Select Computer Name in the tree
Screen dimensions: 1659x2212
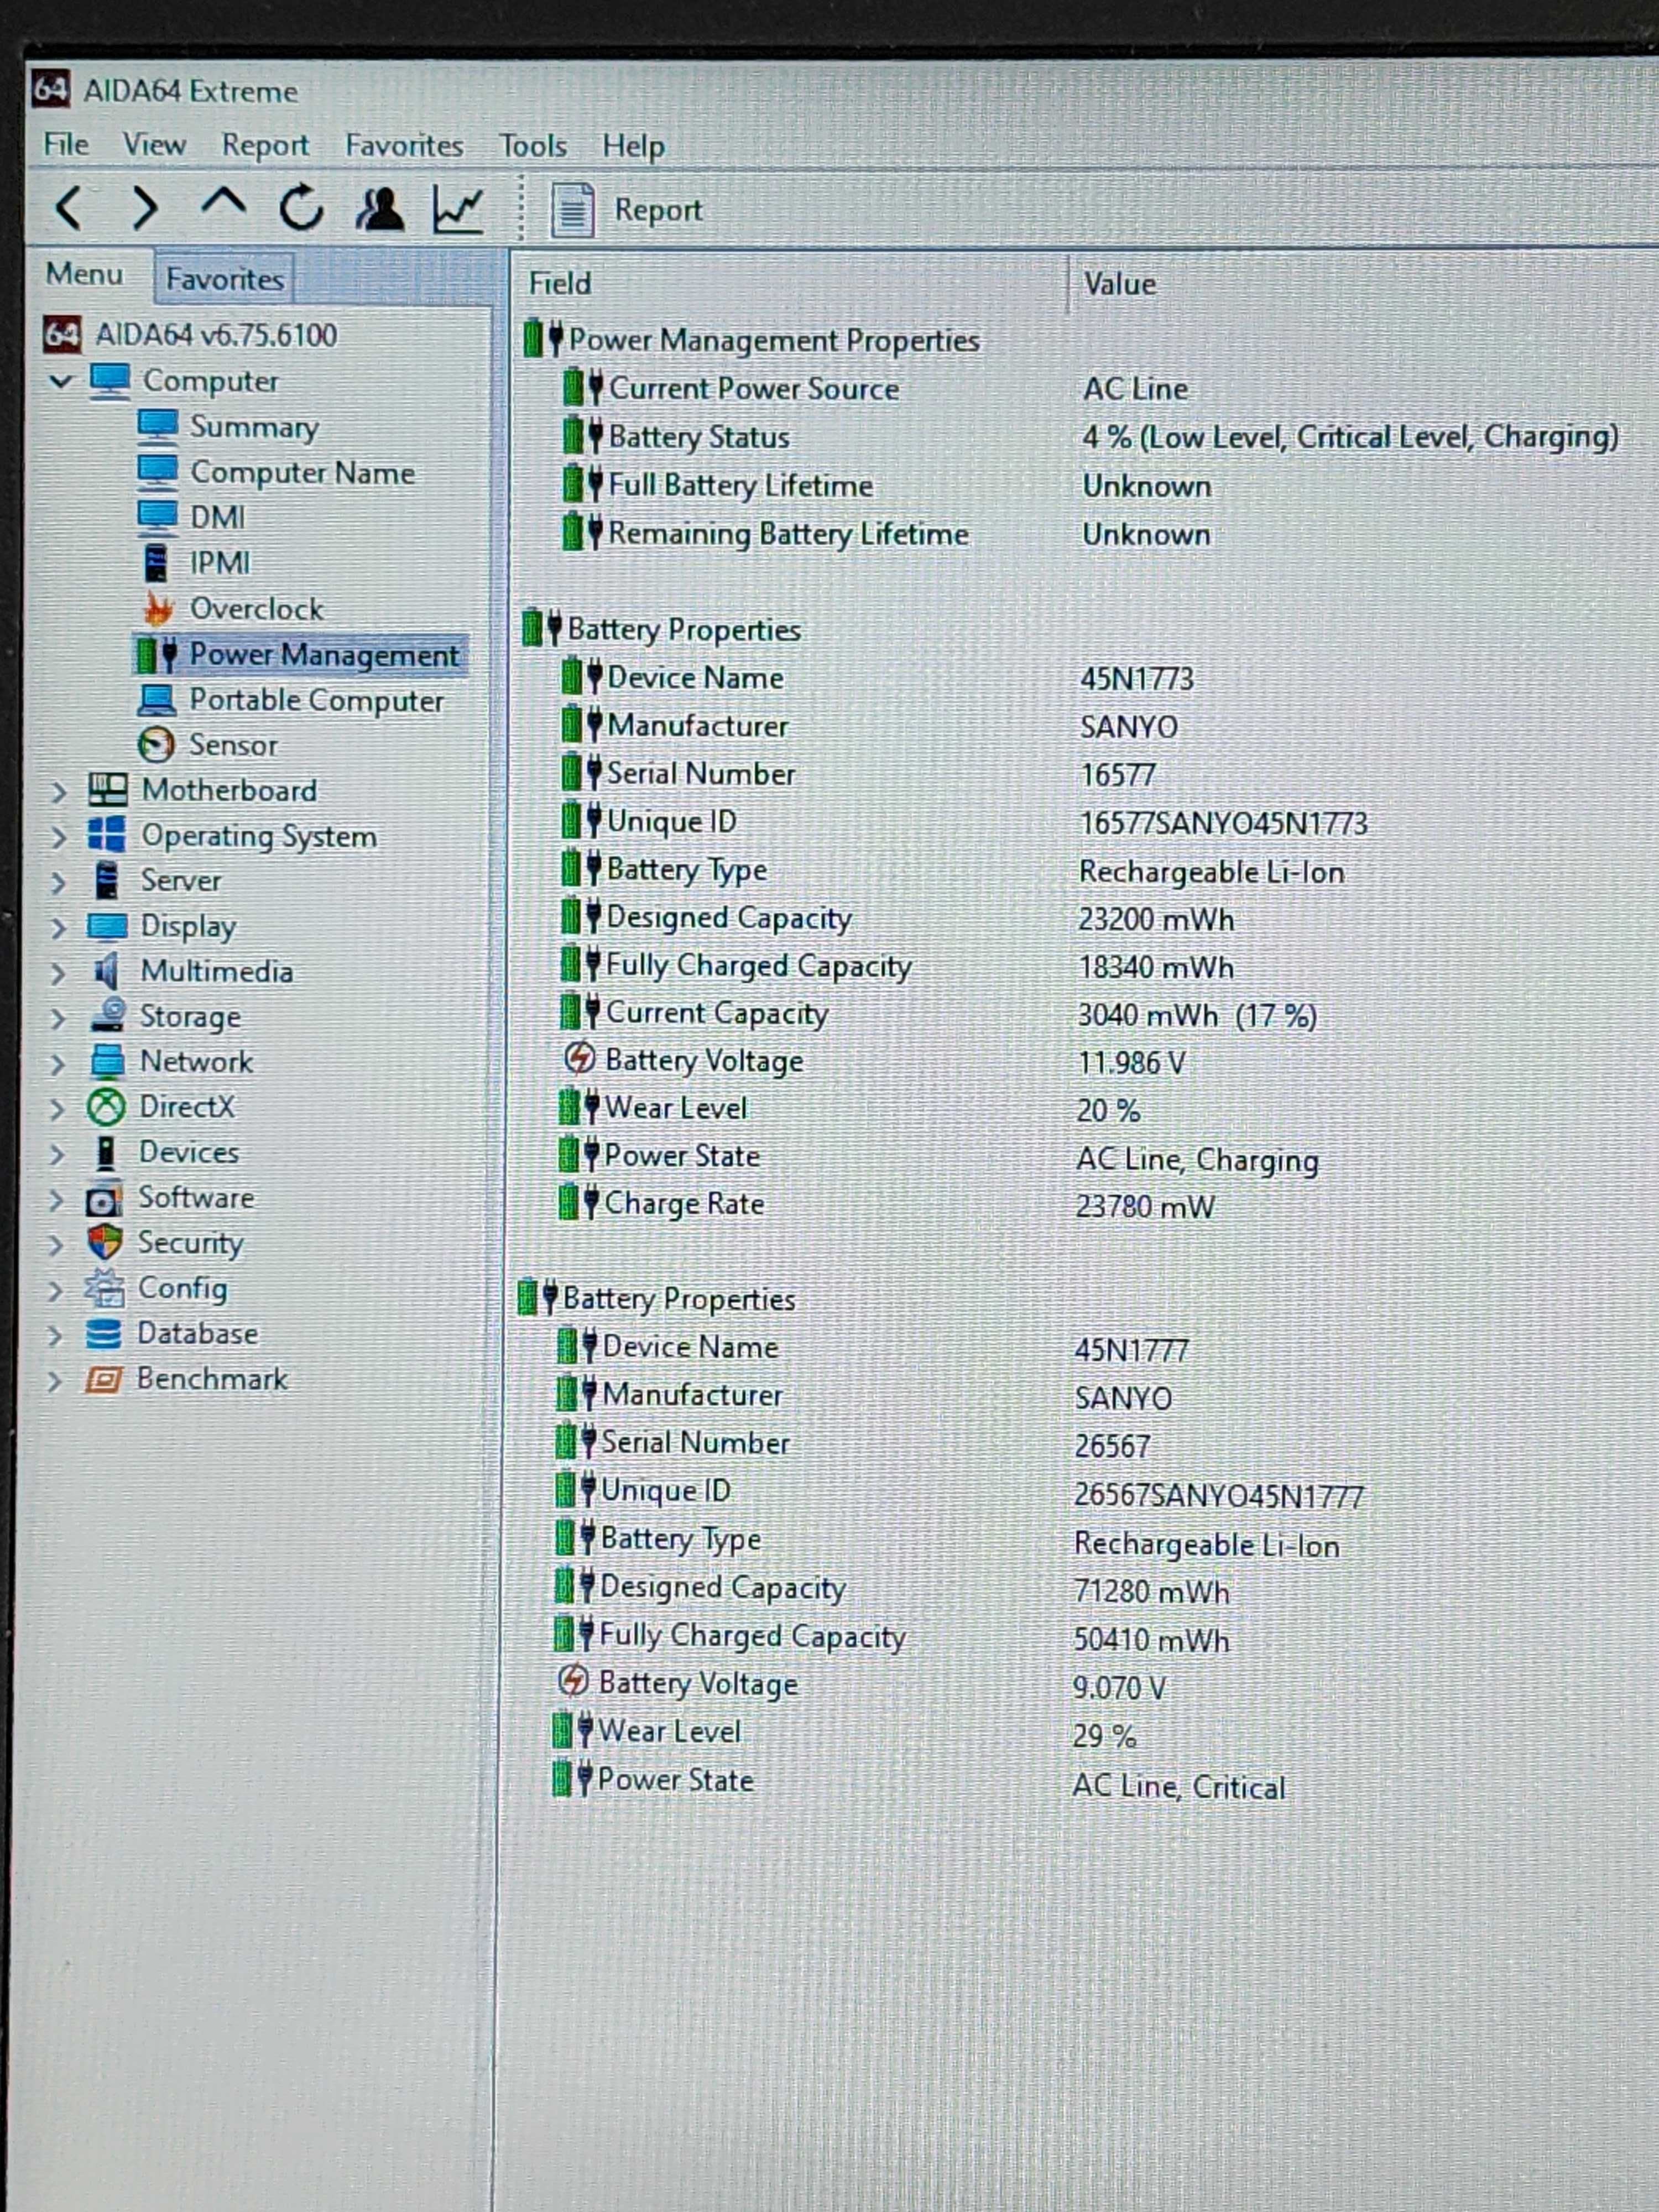tap(302, 473)
